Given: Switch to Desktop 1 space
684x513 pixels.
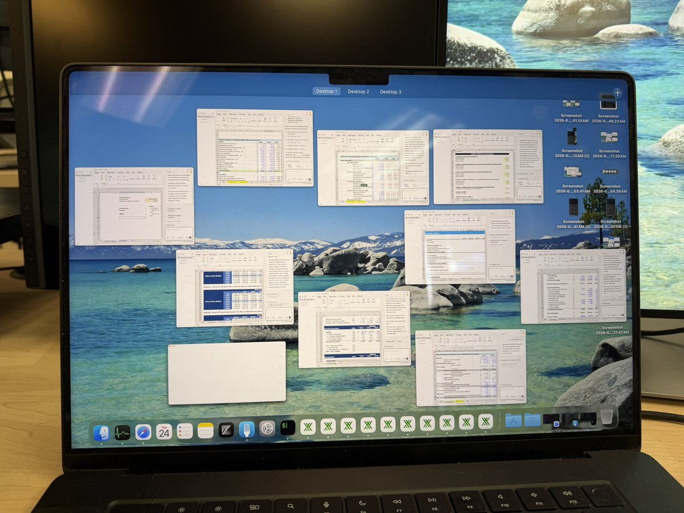Looking at the screenshot, I should 327,91.
